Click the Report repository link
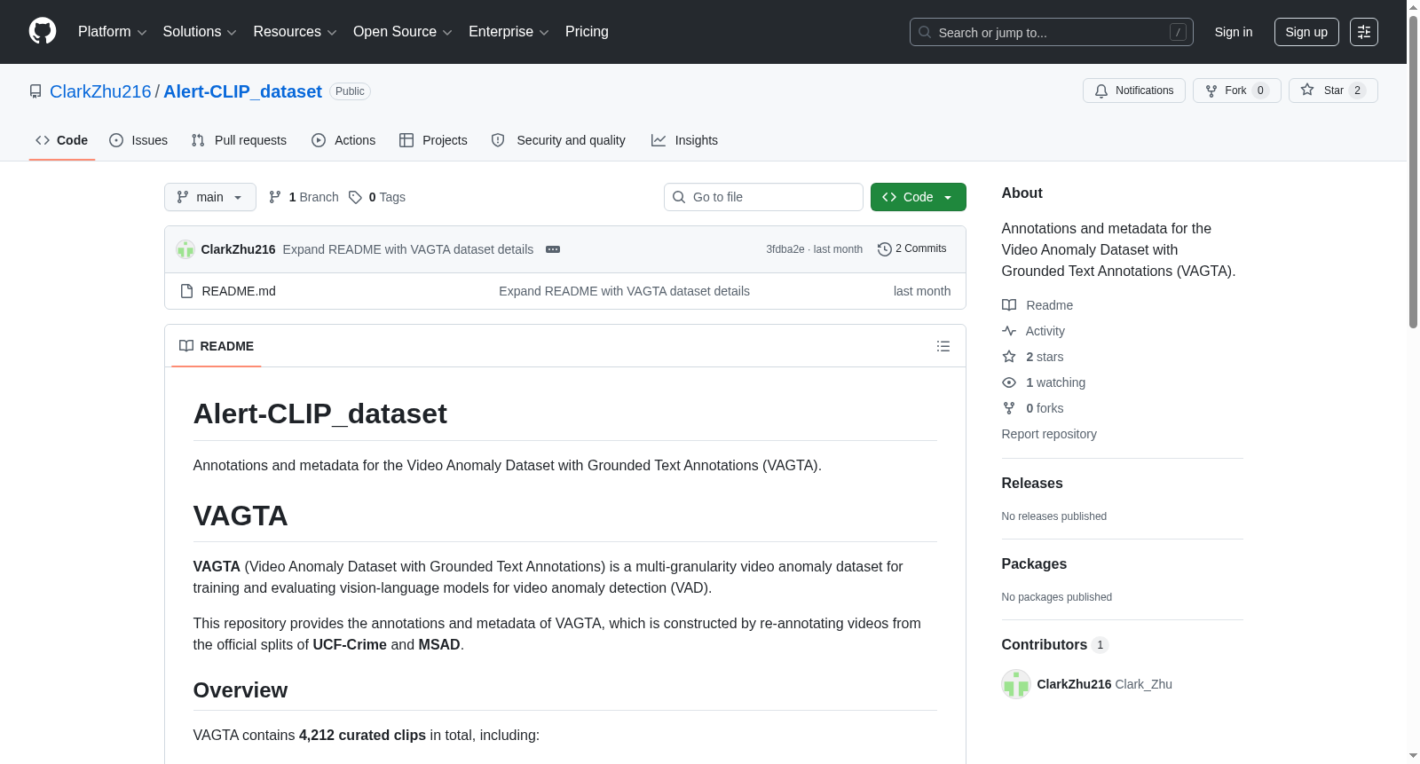The image size is (1420, 764). pos(1049,434)
